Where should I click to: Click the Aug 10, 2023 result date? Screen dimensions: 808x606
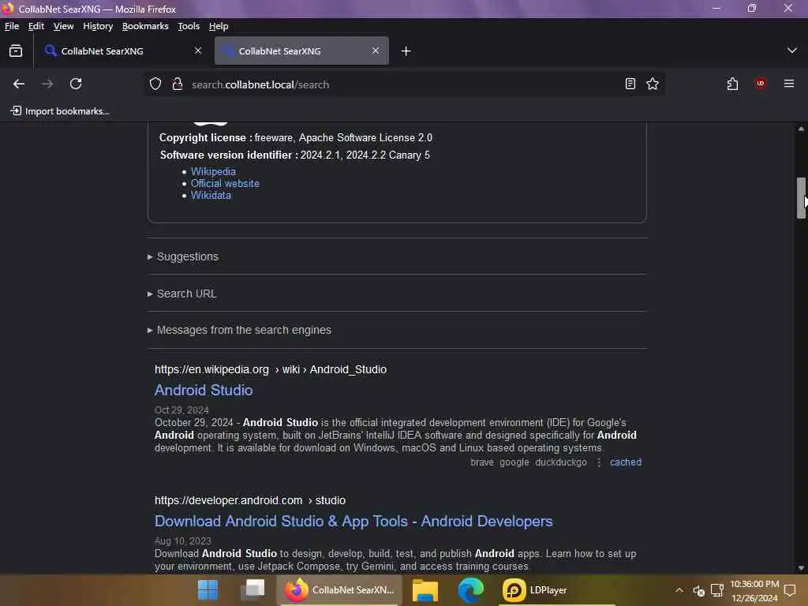pyautogui.click(x=183, y=541)
